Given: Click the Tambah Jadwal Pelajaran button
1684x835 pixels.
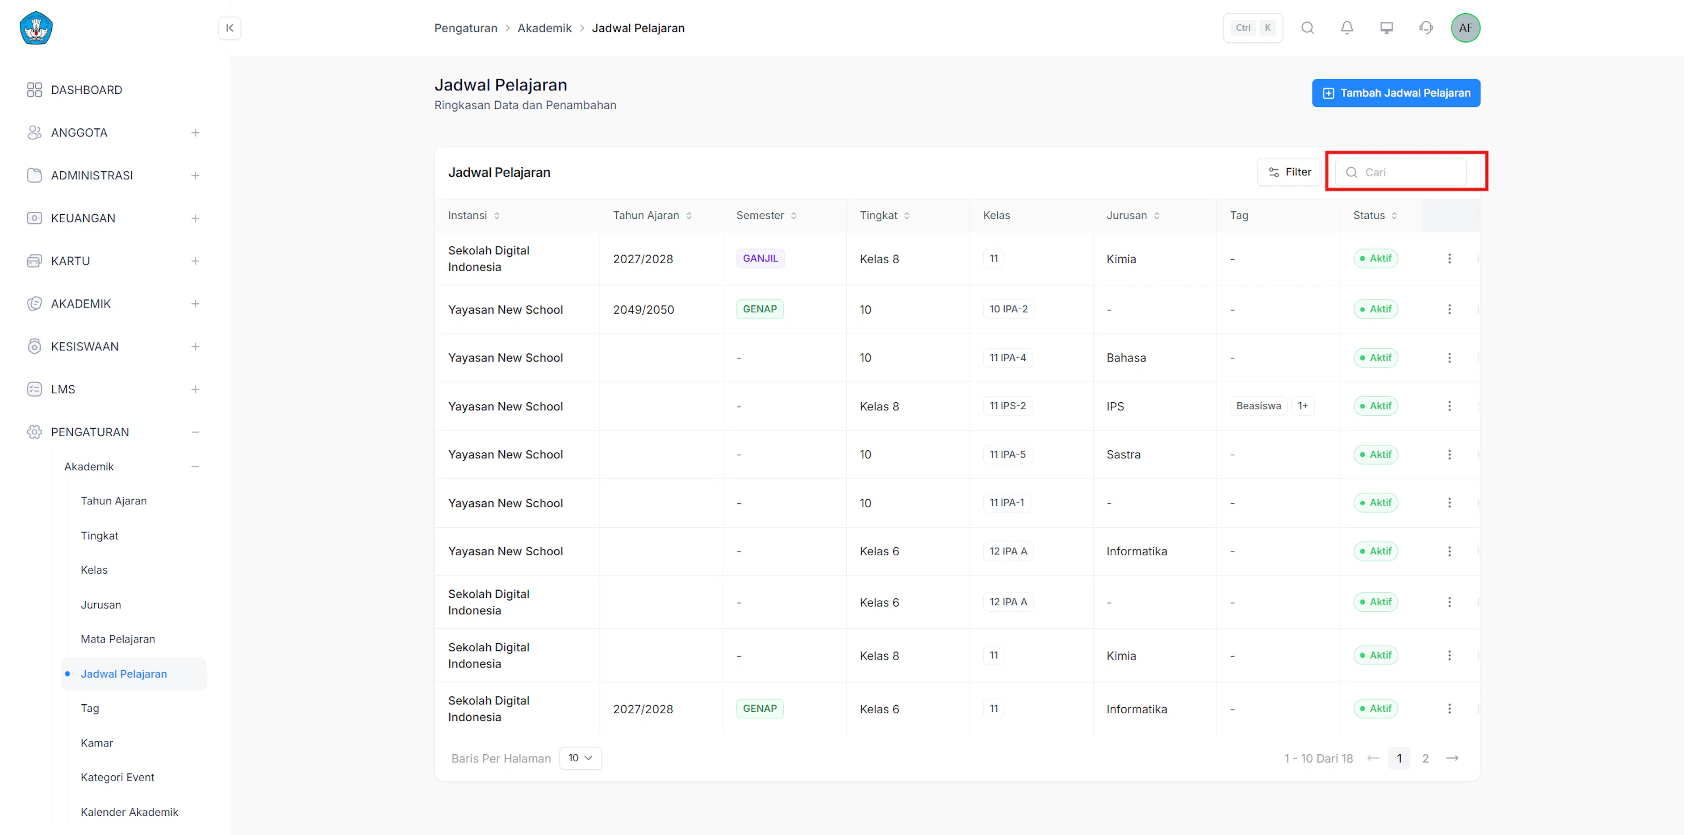Looking at the screenshot, I should click(1396, 93).
